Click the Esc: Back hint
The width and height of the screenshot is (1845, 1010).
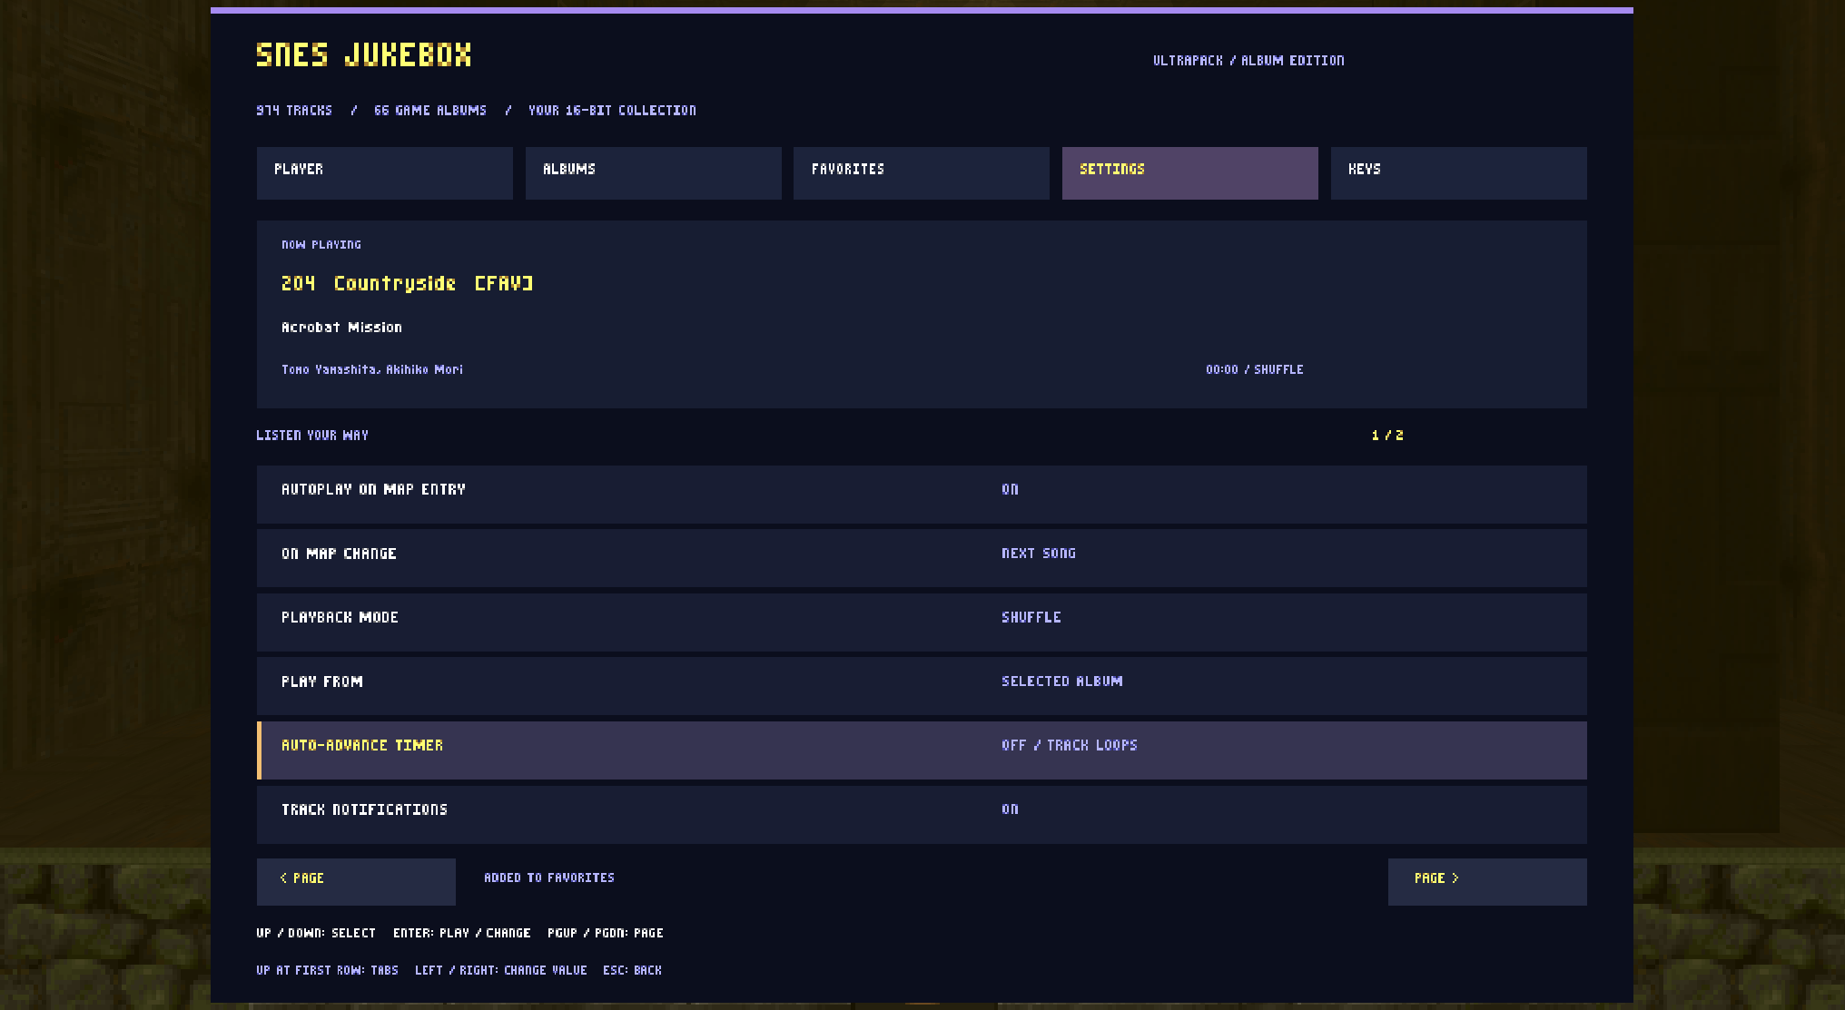(x=632, y=970)
